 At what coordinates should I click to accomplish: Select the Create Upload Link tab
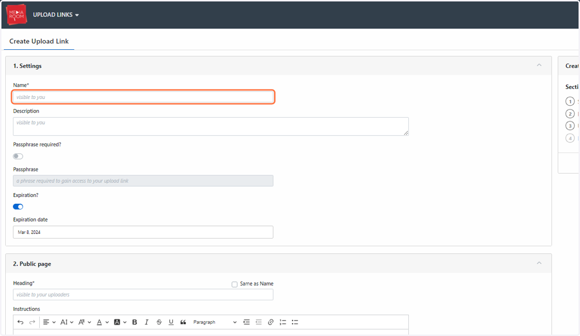pos(39,42)
